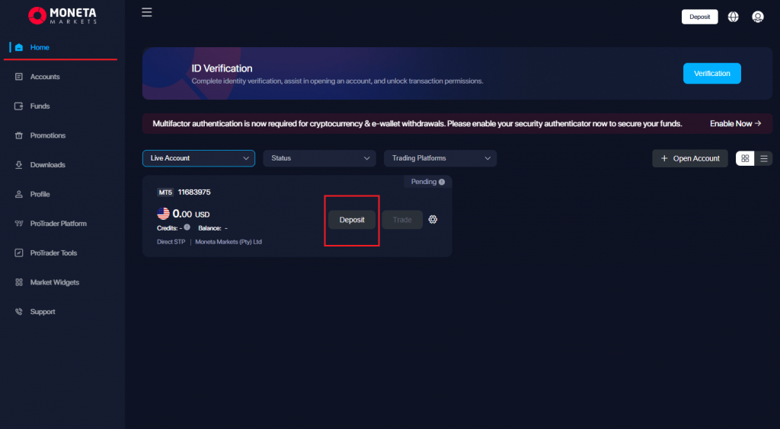Open the Status filter dropdown
This screenshot has width=780, height=429.
[319, 158]
